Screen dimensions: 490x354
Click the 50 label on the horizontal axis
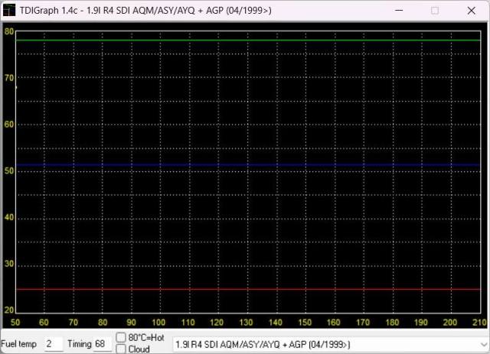coord(15,322)
